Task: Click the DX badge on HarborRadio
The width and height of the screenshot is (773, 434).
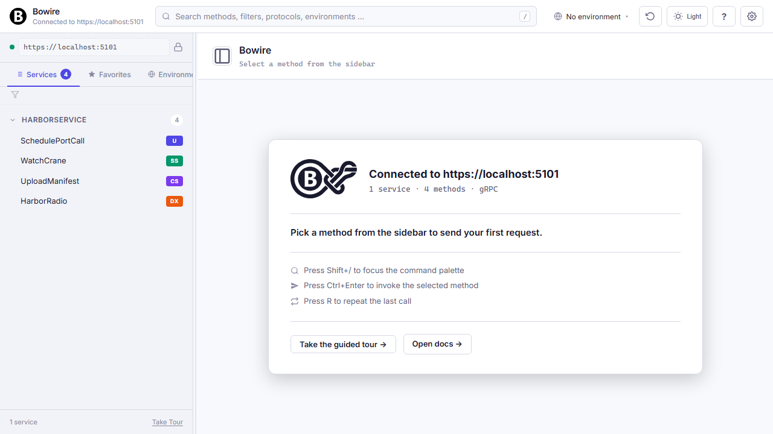Action: point(175,201)
